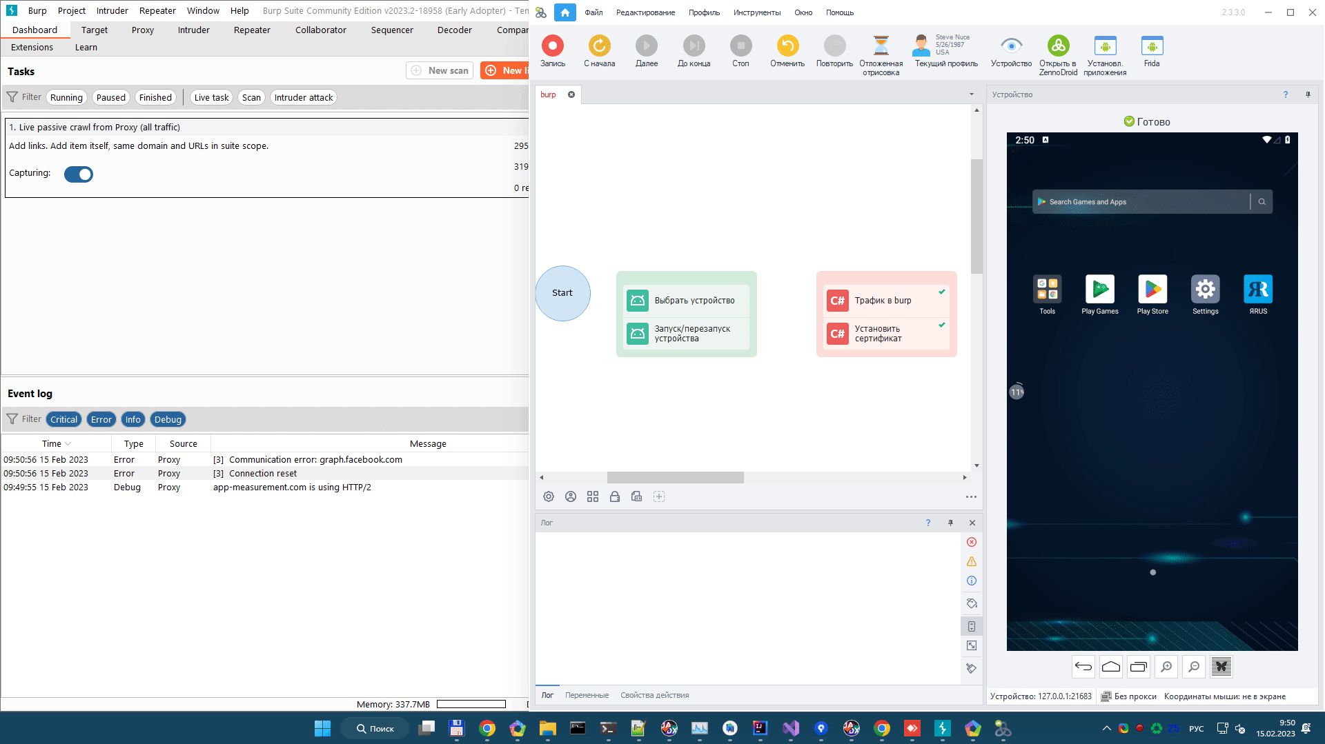Toggle info filter in Лог panel

pyautogui.click(x=972, y=581)
